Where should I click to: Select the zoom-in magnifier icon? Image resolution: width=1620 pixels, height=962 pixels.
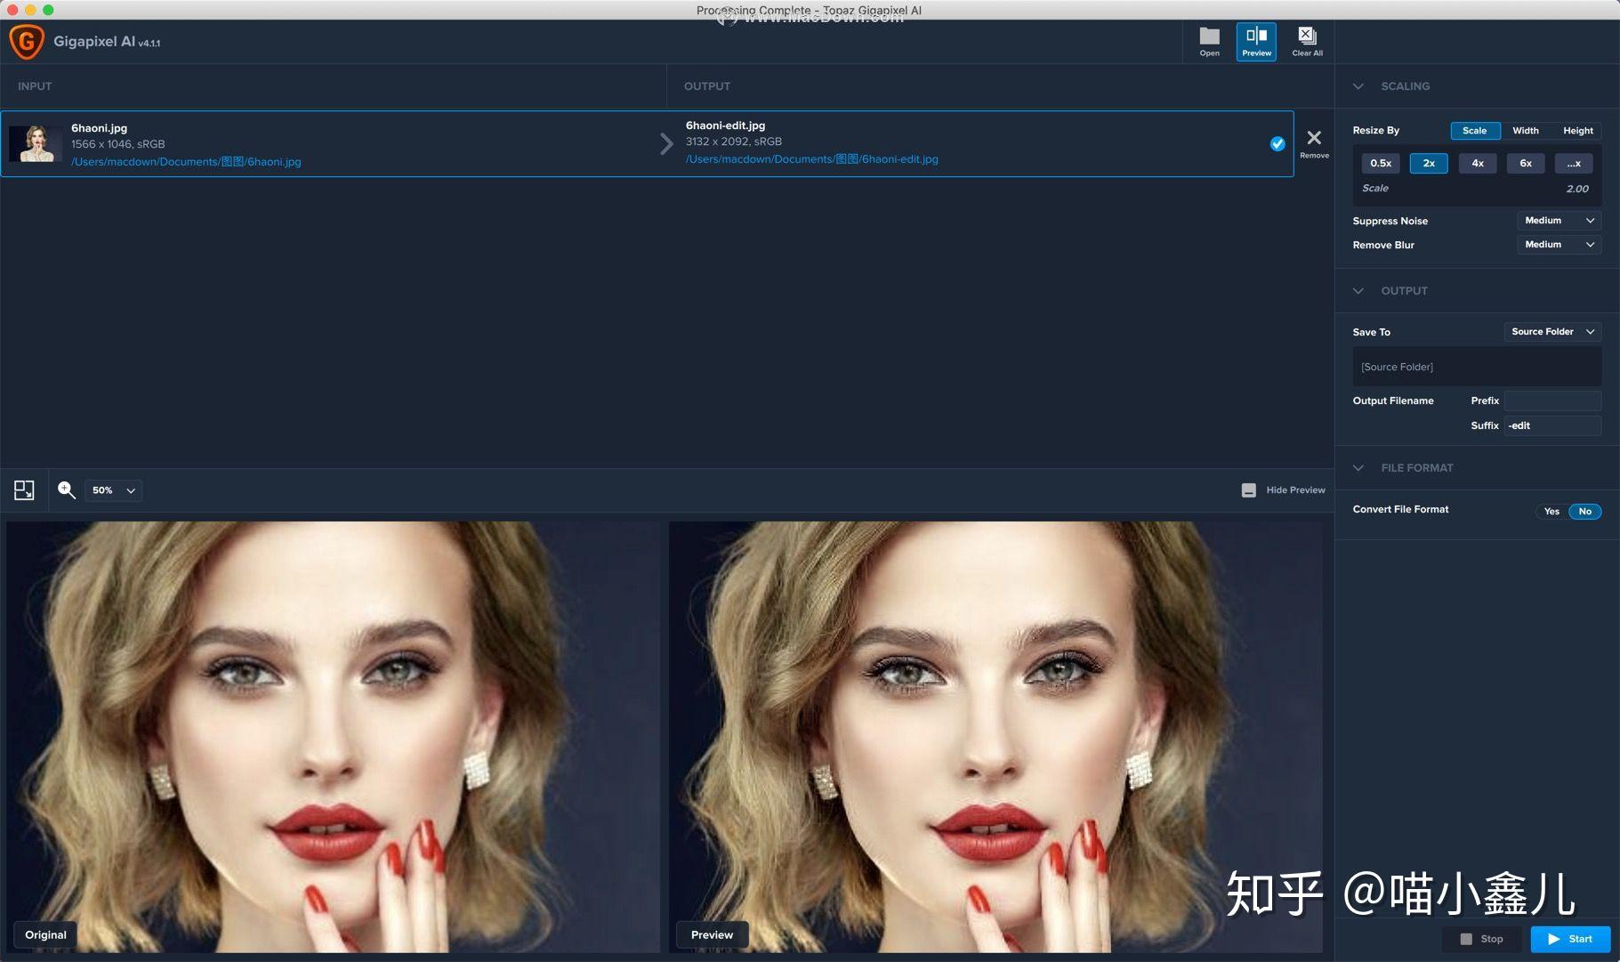pos(66,489)
